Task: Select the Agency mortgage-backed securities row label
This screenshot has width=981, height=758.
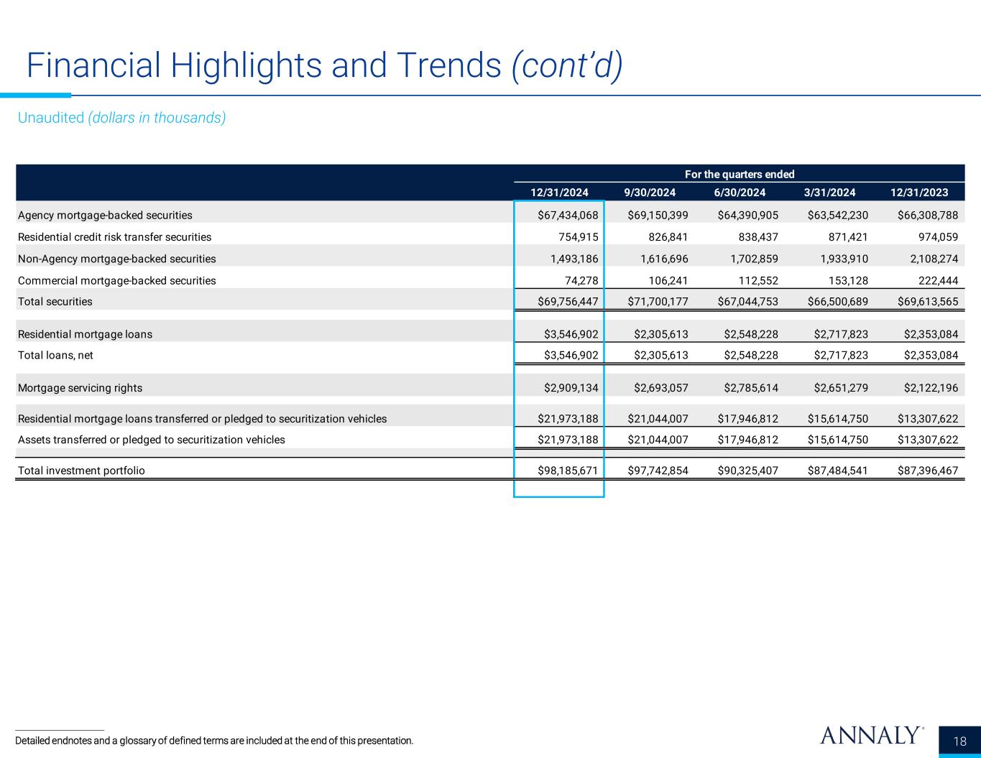Action: pyautogui.click(x=105, y=215)
